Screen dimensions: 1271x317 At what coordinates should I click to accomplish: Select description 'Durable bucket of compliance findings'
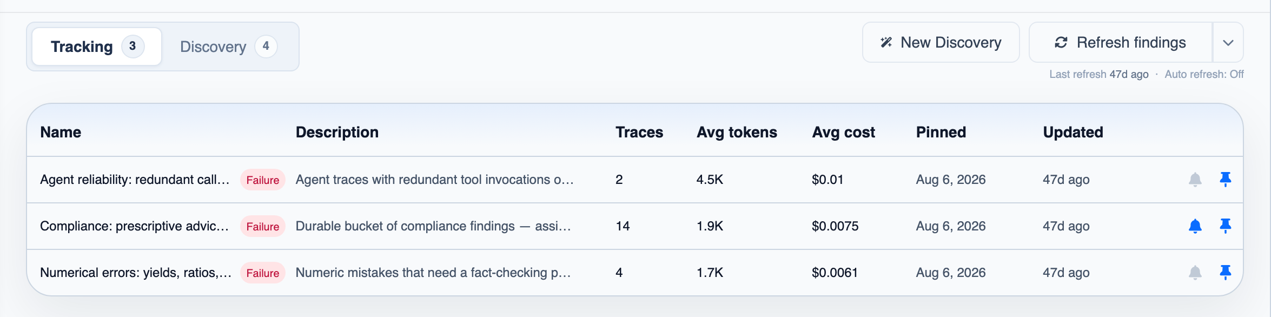(433, 226)
